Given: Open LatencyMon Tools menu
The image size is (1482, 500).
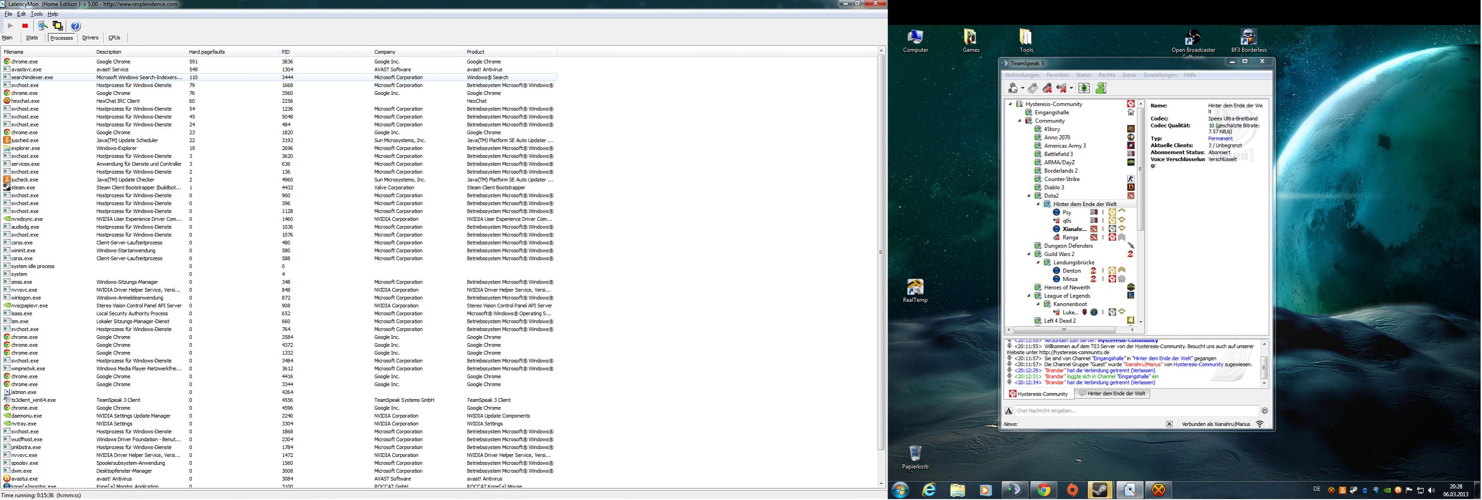Looking at the screenshot, I should point(37,14).
